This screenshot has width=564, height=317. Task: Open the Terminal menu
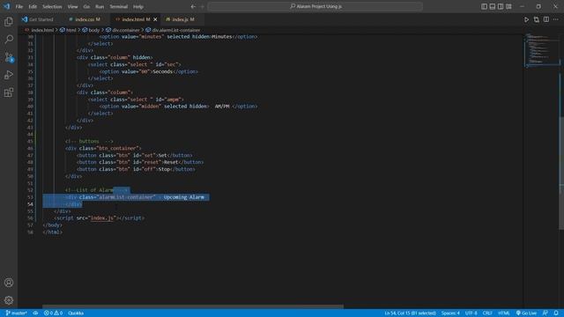[119, 6]
